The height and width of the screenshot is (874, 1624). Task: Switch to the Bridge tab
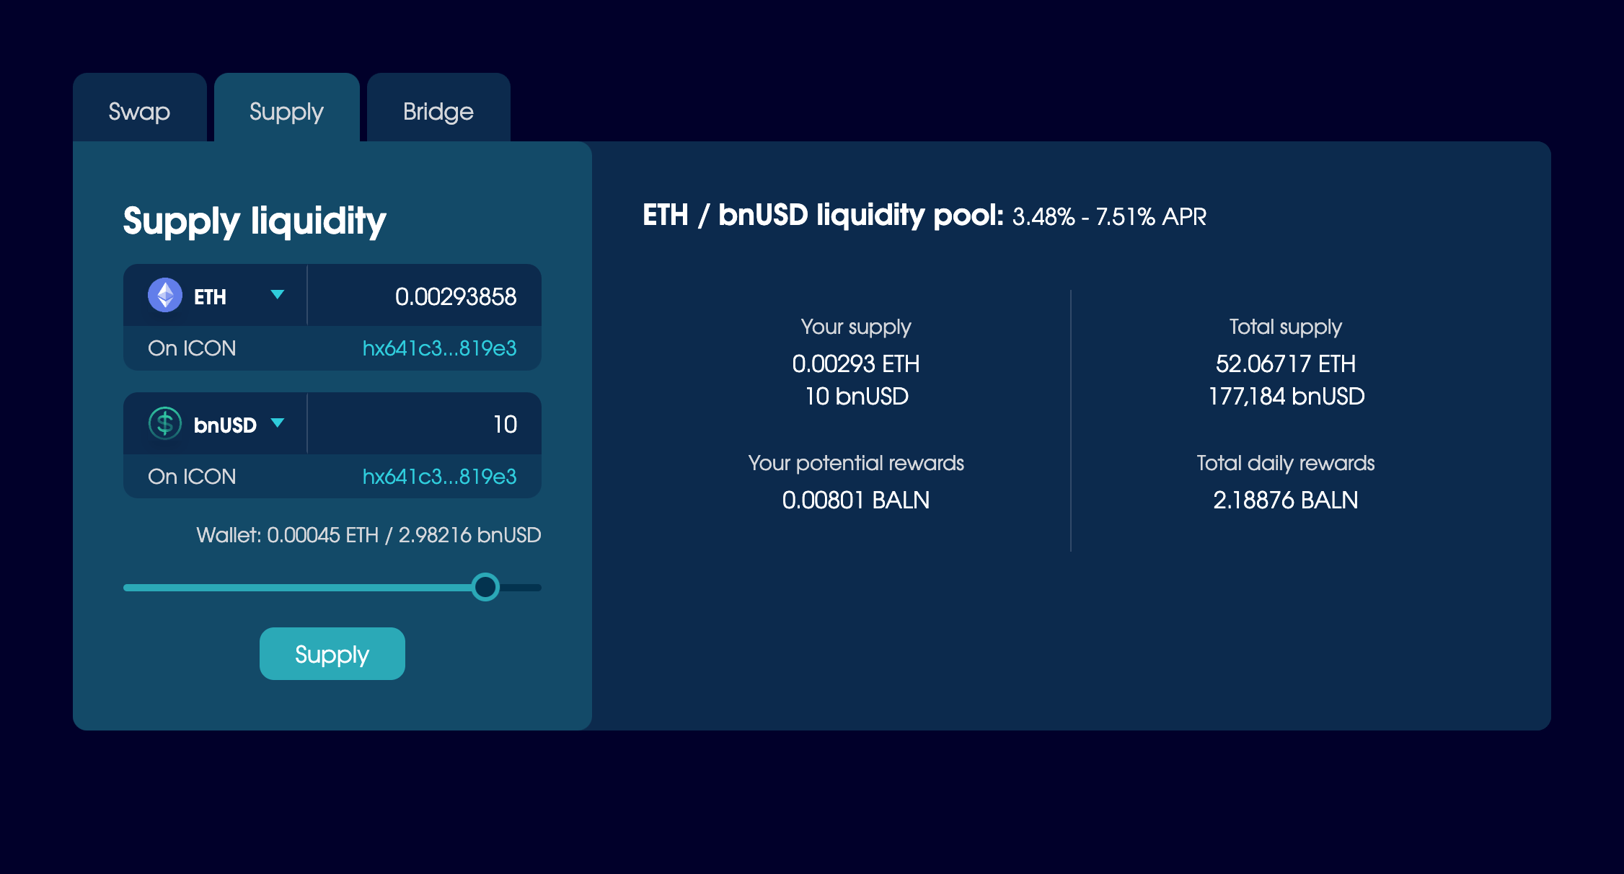tap(438, 112)
